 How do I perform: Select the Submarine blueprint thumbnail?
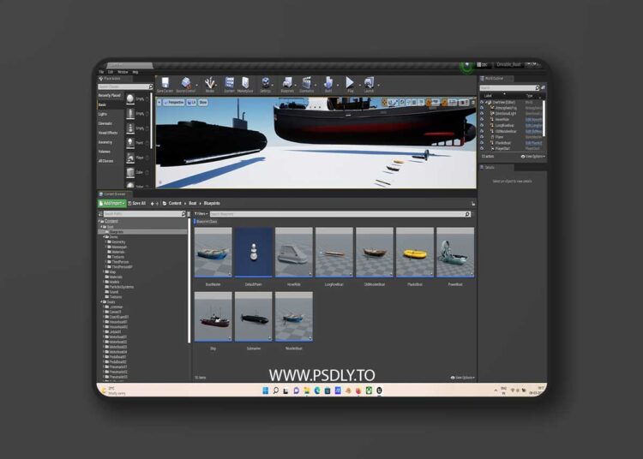coord(255,317)
